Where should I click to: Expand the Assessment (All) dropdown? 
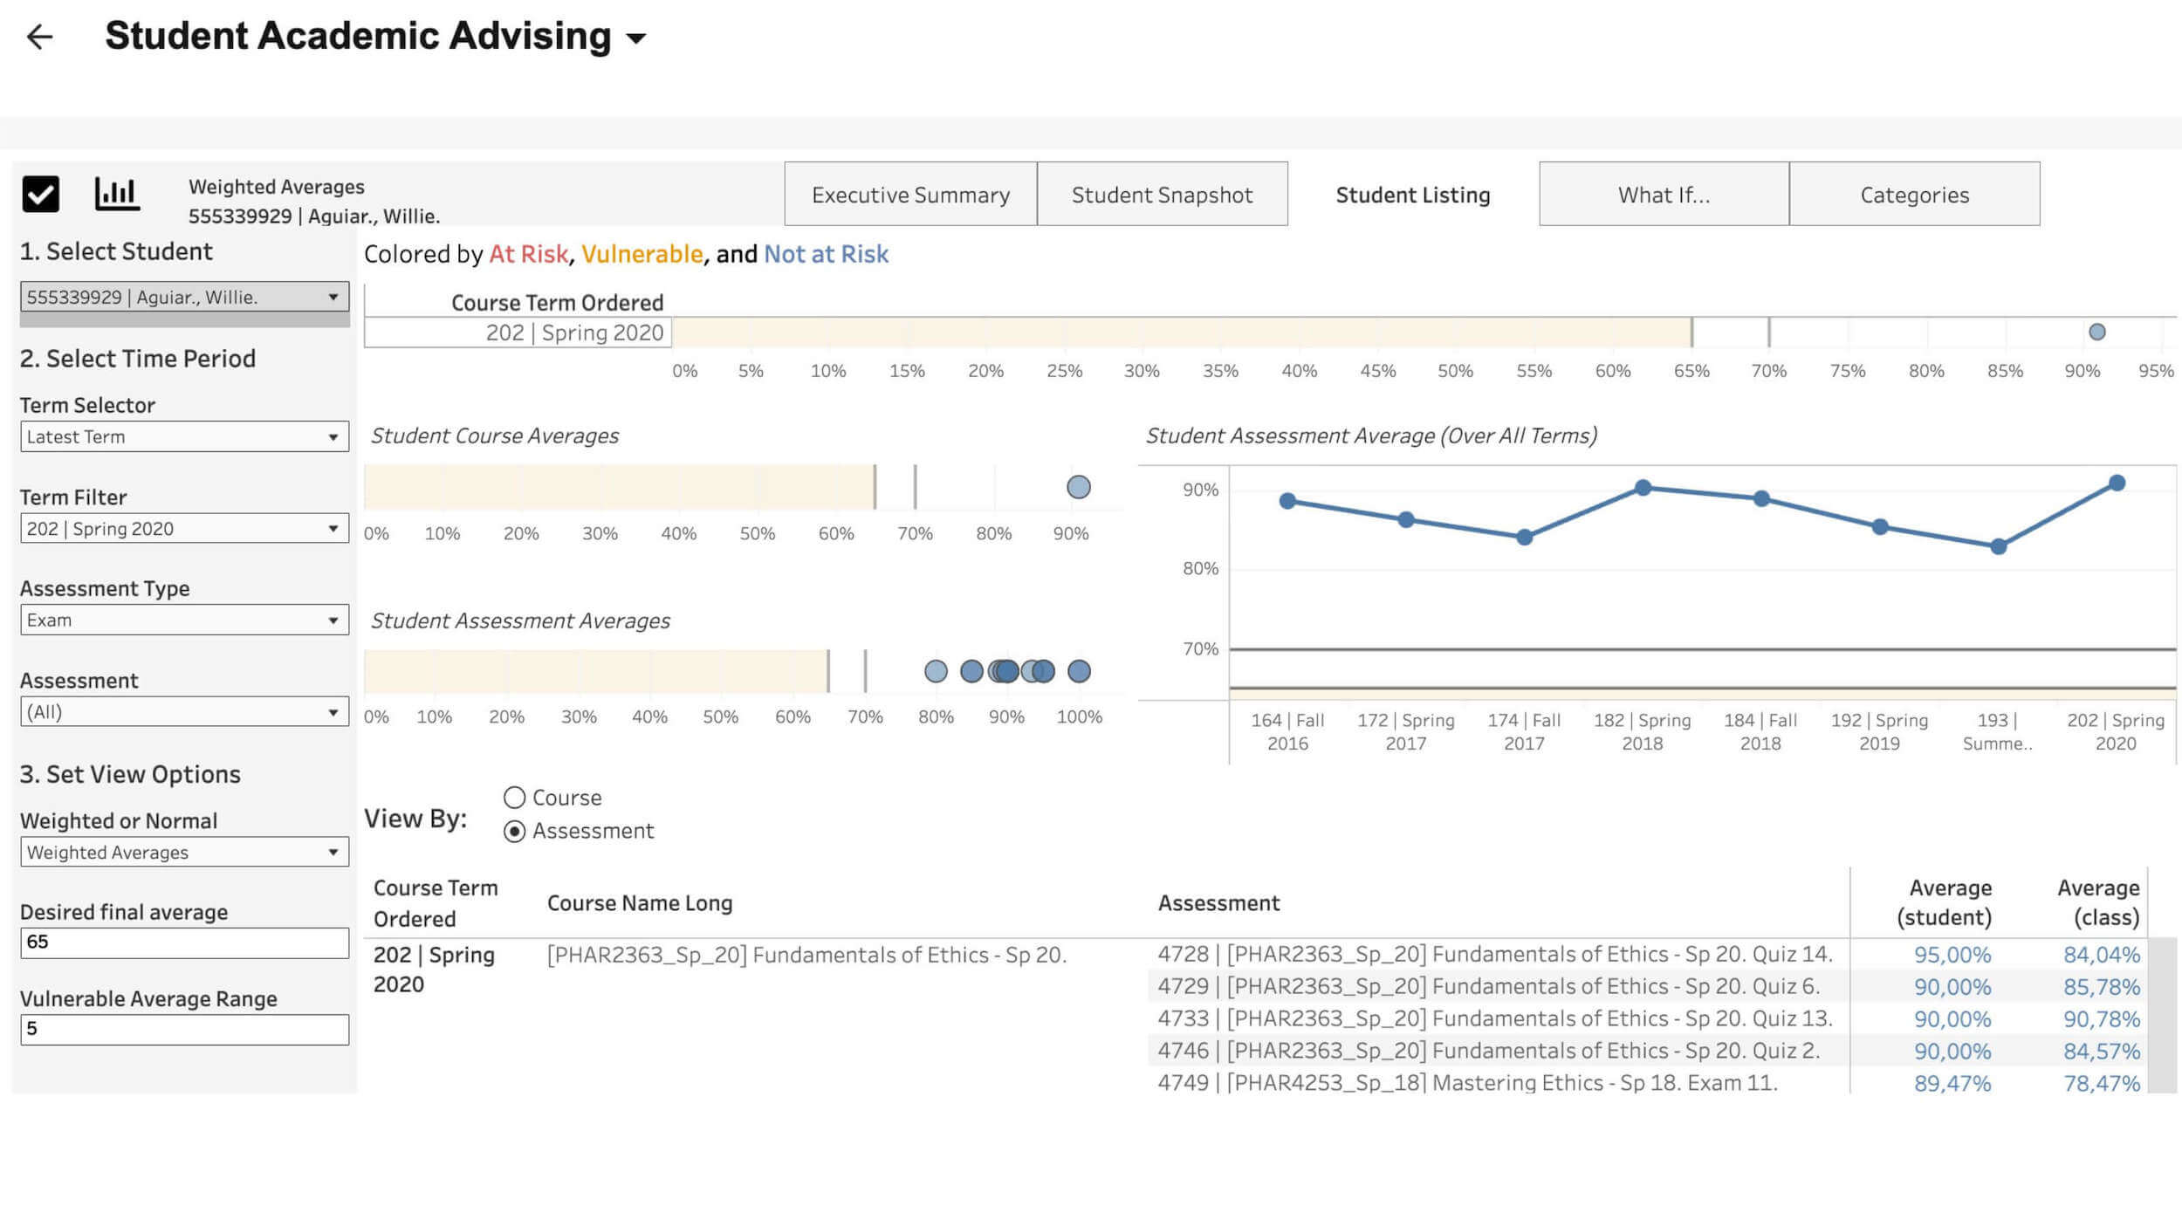[x=184, y=711]
